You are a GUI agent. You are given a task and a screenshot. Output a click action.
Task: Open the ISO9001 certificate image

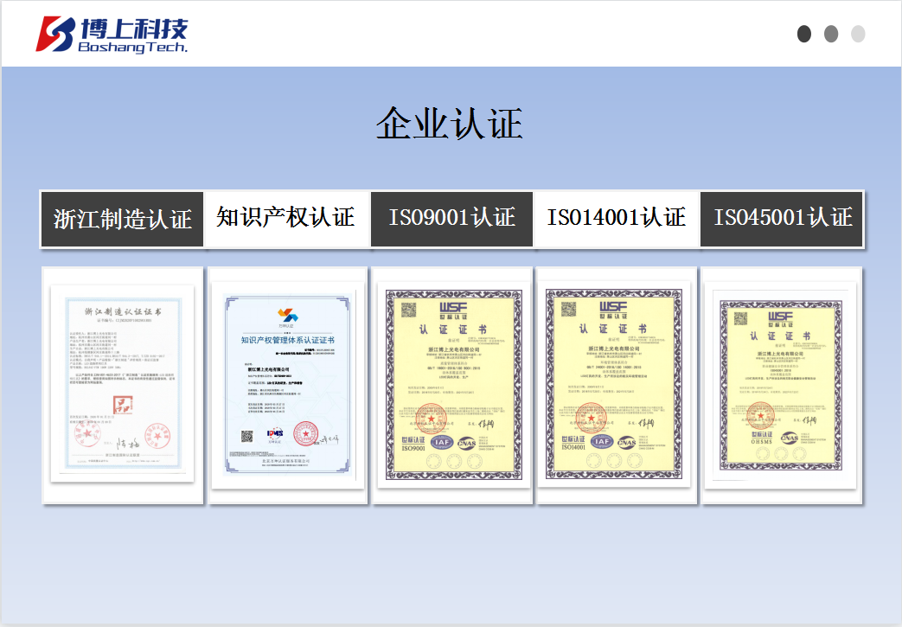(x=451, y=384)
